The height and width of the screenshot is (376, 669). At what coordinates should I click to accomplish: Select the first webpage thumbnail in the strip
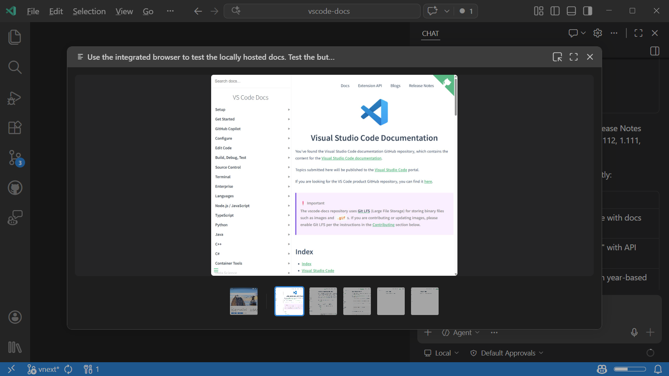(x=244, y=301)
